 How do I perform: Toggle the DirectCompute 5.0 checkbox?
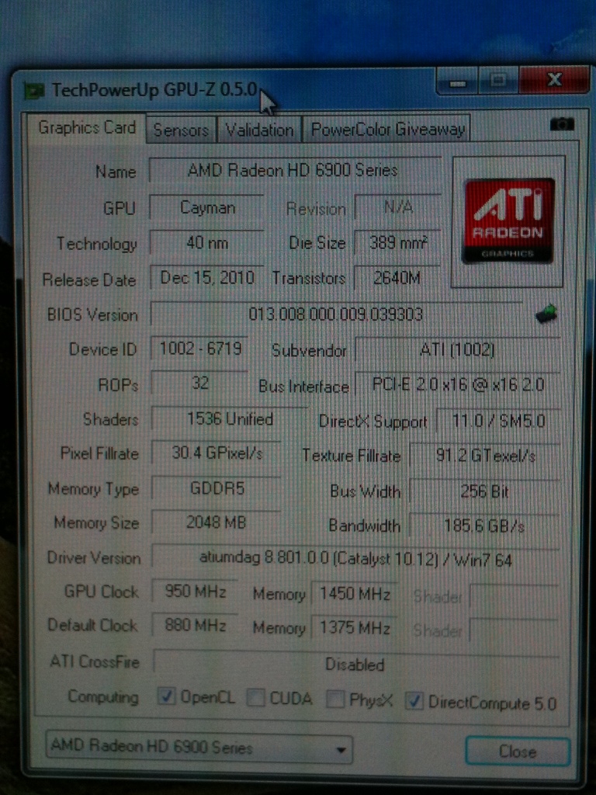click(x=414, y=701)
